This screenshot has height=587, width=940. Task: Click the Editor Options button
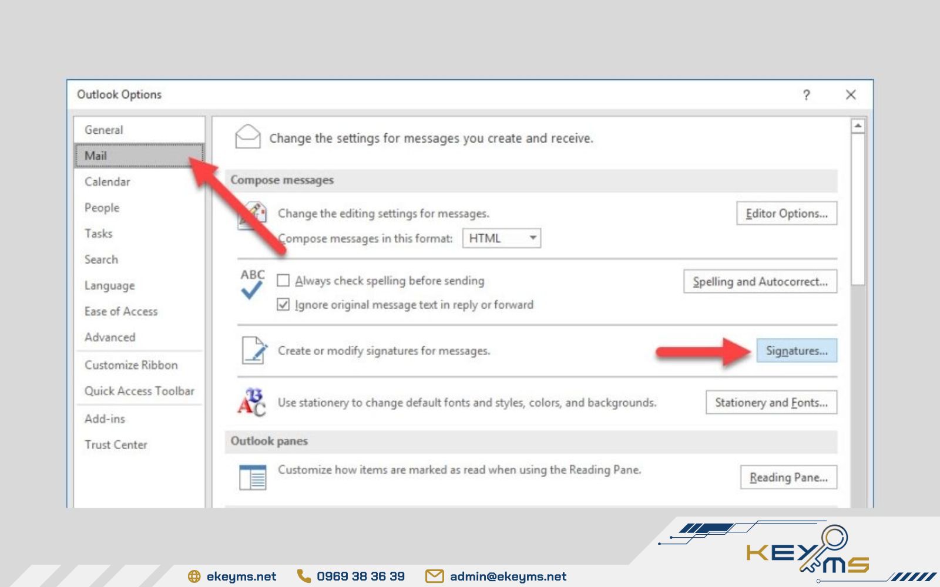(787, 213)
